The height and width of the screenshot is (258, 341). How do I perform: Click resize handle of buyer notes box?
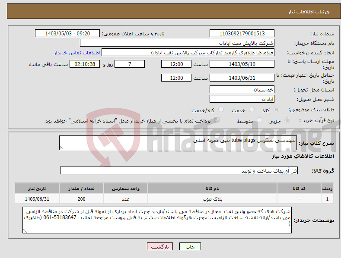coord(25,231)
